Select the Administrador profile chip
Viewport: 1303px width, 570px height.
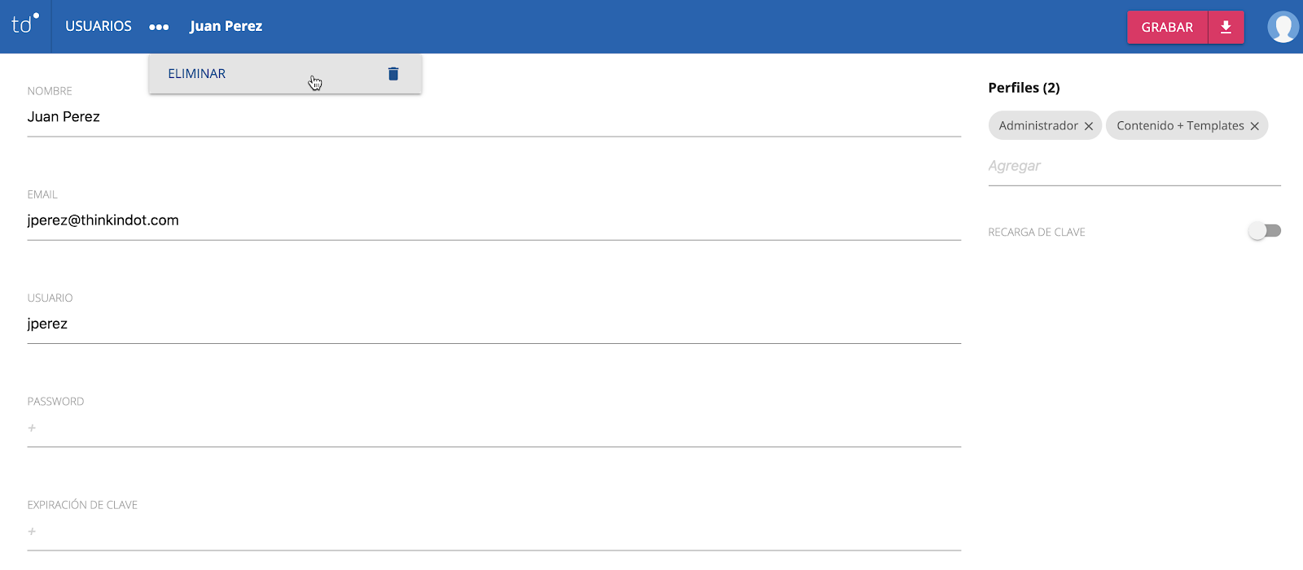point(1038,126)
